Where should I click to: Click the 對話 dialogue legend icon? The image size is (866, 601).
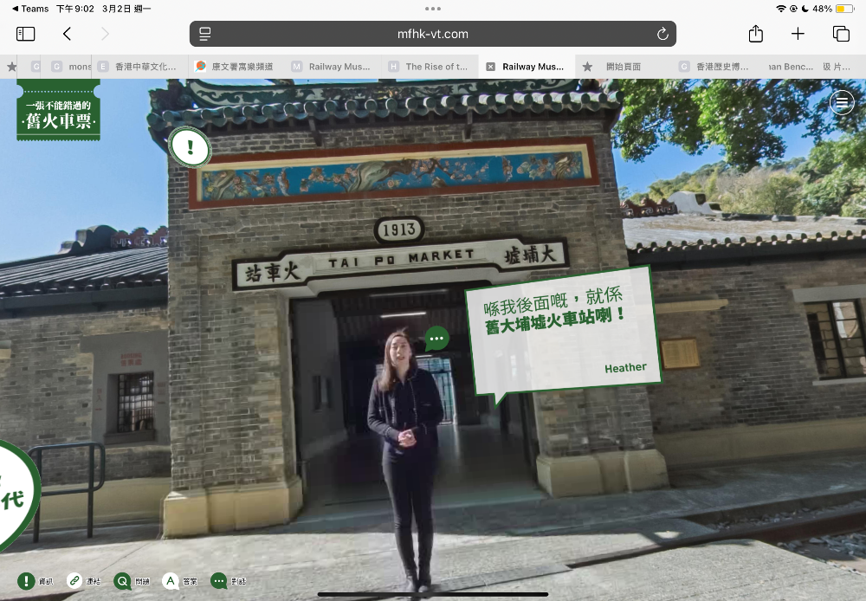tap(219, 581)
